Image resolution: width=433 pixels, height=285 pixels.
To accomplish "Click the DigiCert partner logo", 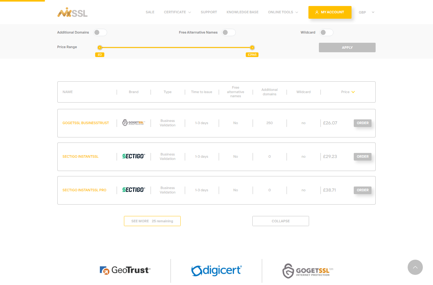I will [x=217, y=270].
